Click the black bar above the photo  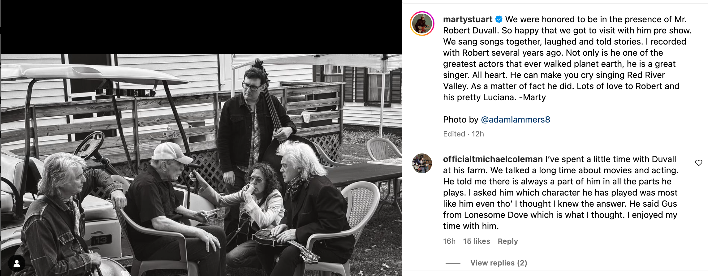coord(201,27)
